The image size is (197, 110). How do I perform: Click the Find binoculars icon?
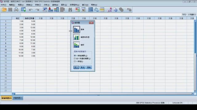[70, 9]
